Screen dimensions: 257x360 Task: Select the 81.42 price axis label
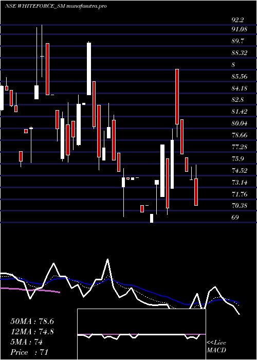coord(240,112)
